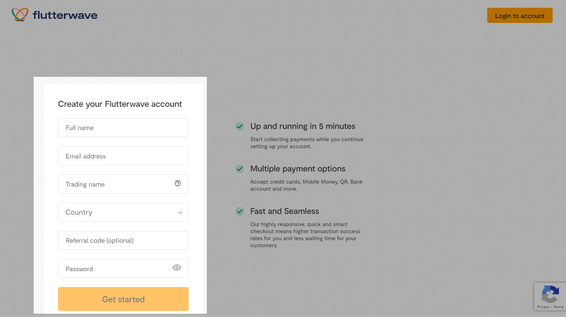Open the reCAPTCHA Privacy link
This screenshot has height=317, width=566.
[x=543, y=307]
